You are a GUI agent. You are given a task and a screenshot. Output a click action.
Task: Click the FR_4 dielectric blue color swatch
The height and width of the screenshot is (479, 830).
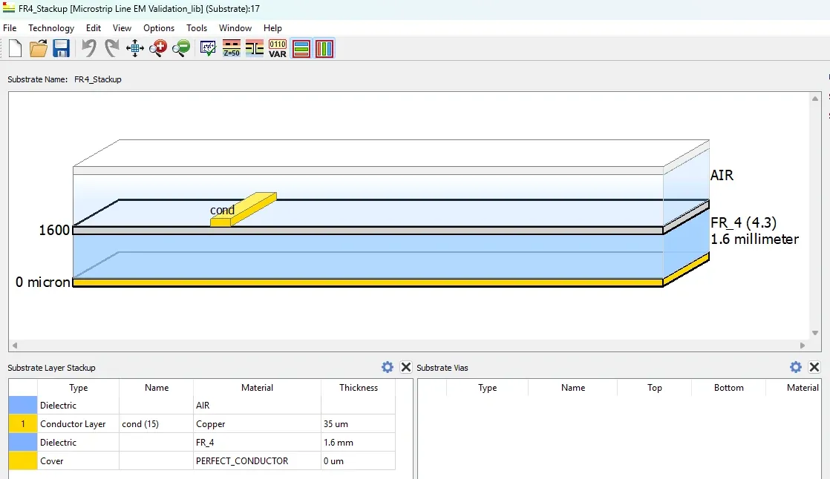[23, 442]
